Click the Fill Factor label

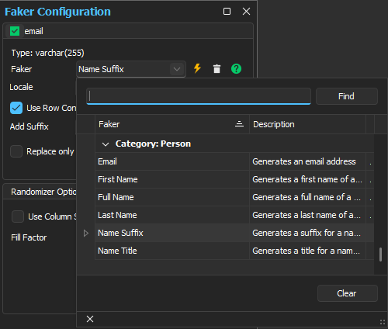pyautogui.click(x=29, y=237)
